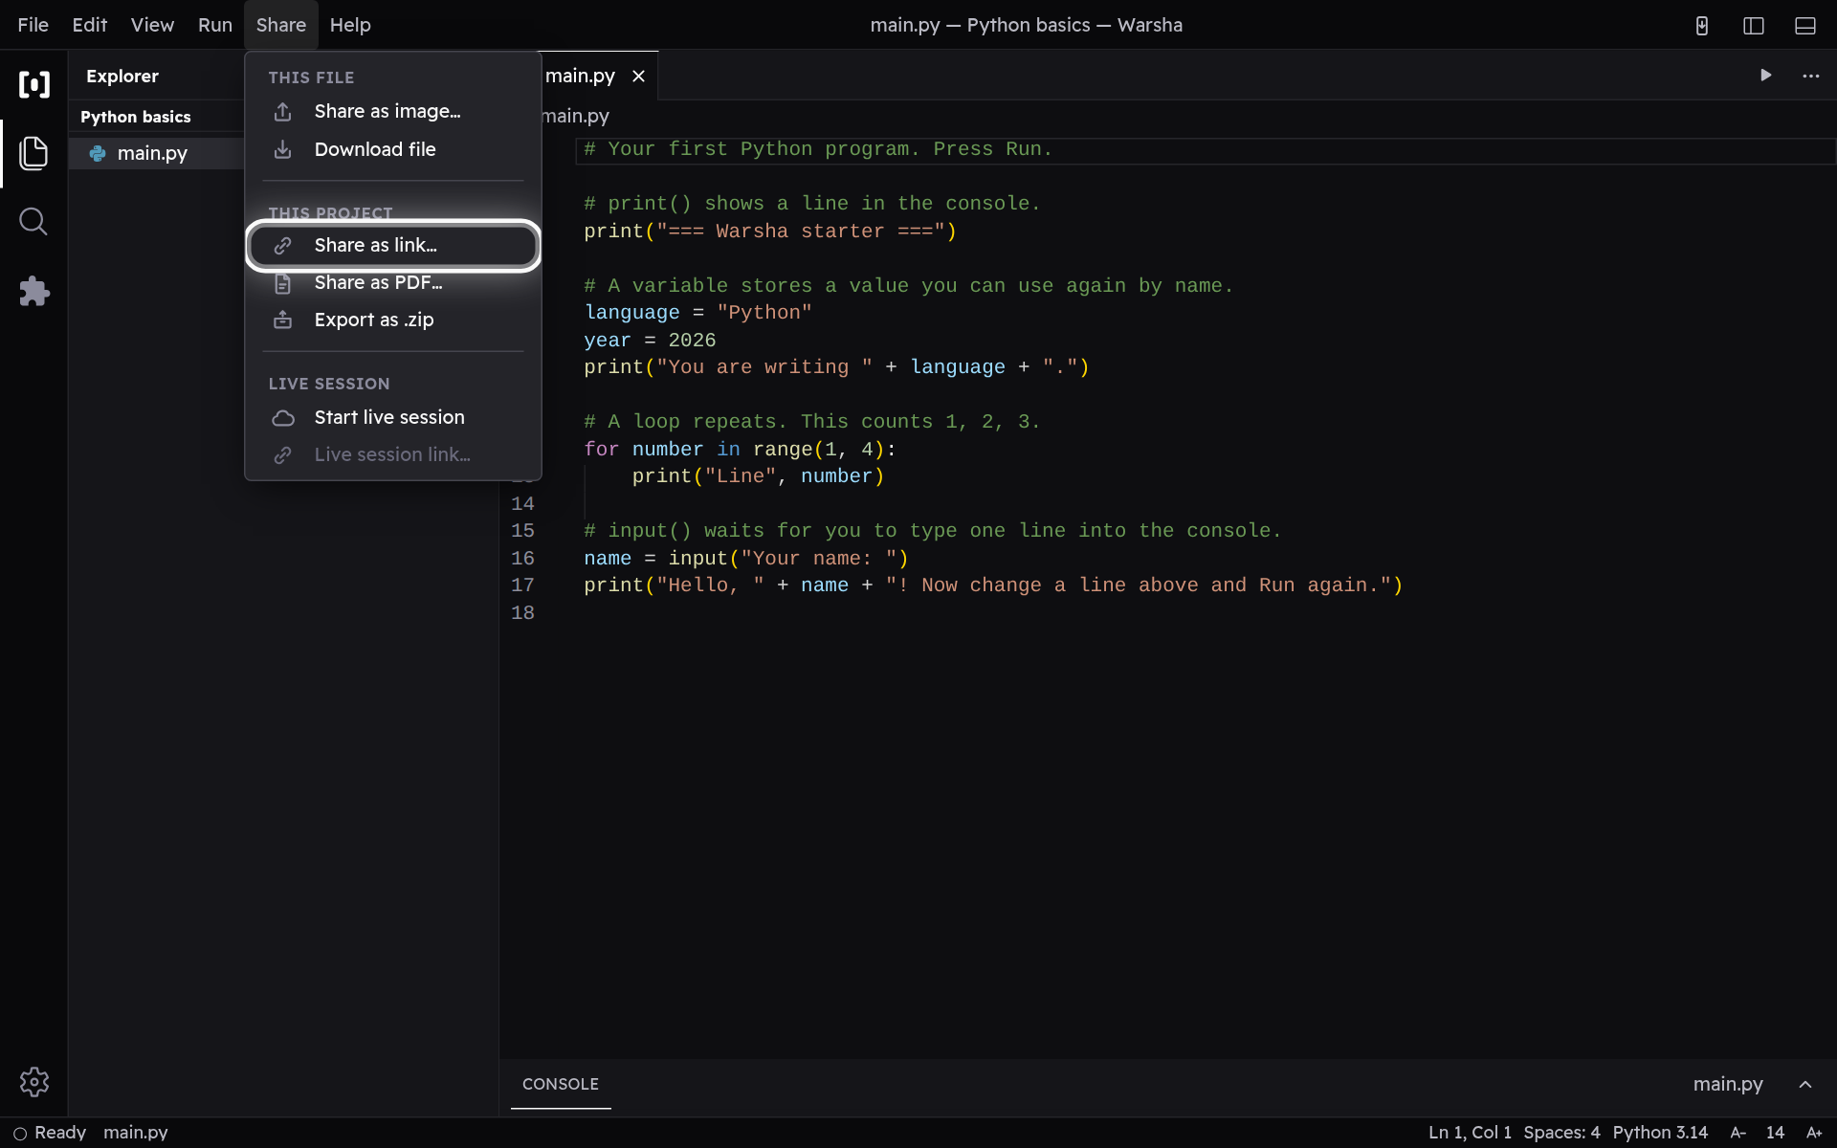This screenshot has width=1837, height=1148.
Task: Choose Export as .zip
Action: 393,320
